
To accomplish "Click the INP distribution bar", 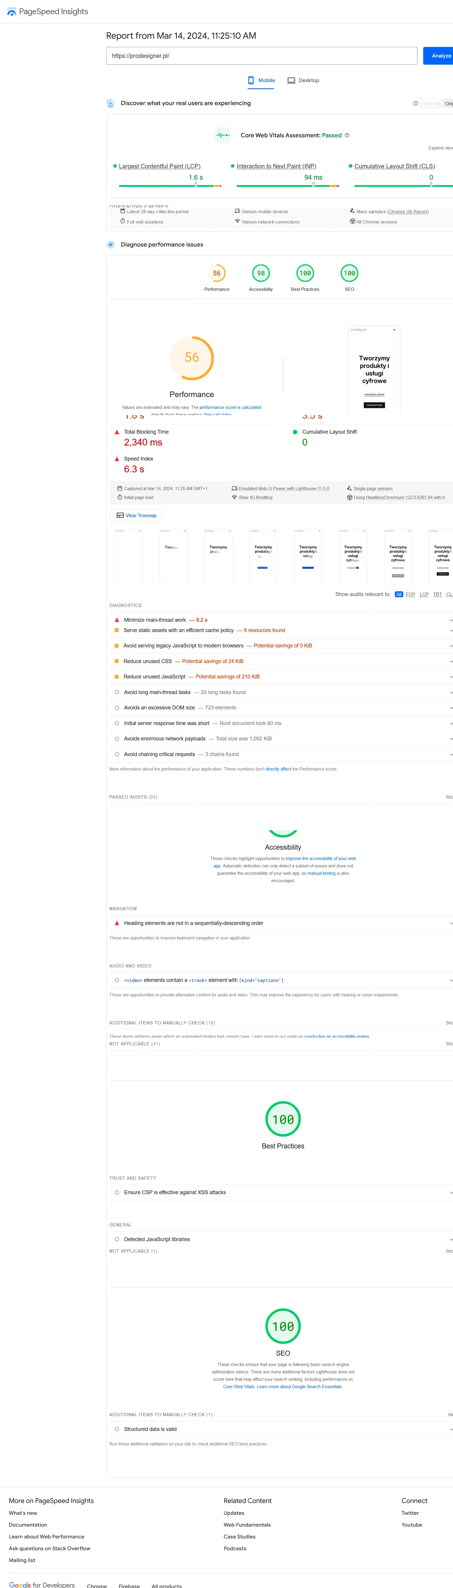I will [x=288, y=186].
